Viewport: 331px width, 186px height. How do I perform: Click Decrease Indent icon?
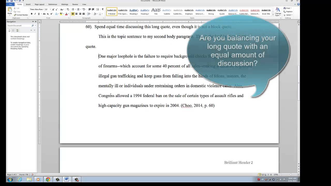pyautogui.click(x=89, y=9)
